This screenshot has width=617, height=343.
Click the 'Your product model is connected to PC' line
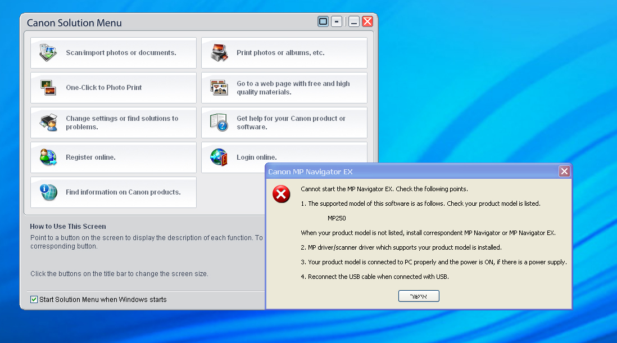tap(434, 262)
